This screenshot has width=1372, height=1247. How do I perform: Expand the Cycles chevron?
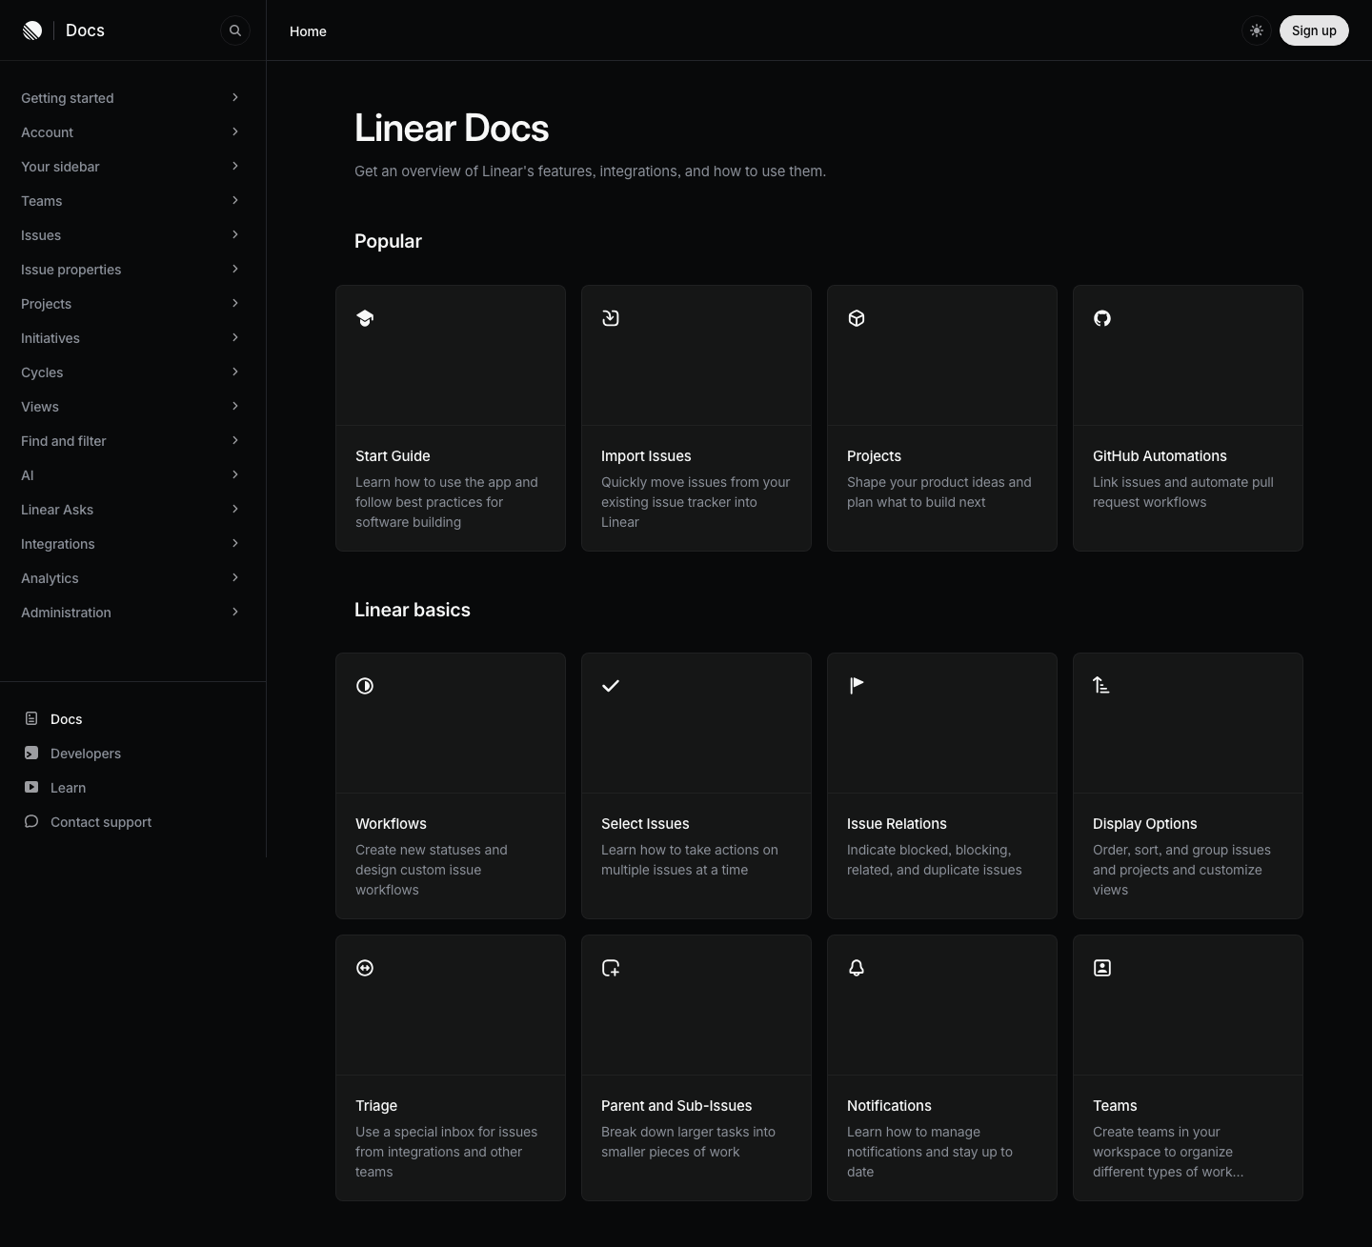pyautogui.click(x=235, y=372)
